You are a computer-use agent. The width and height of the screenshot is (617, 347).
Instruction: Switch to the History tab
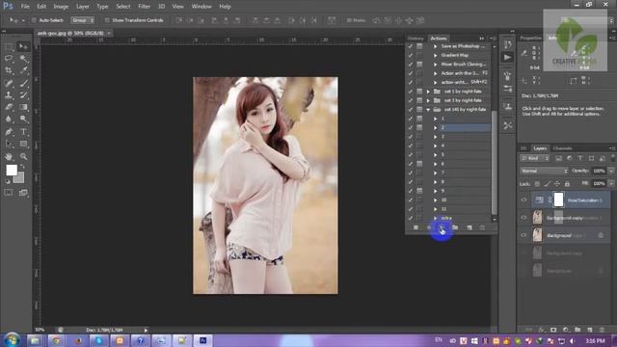pyautogui.click(x=416, y=39)
